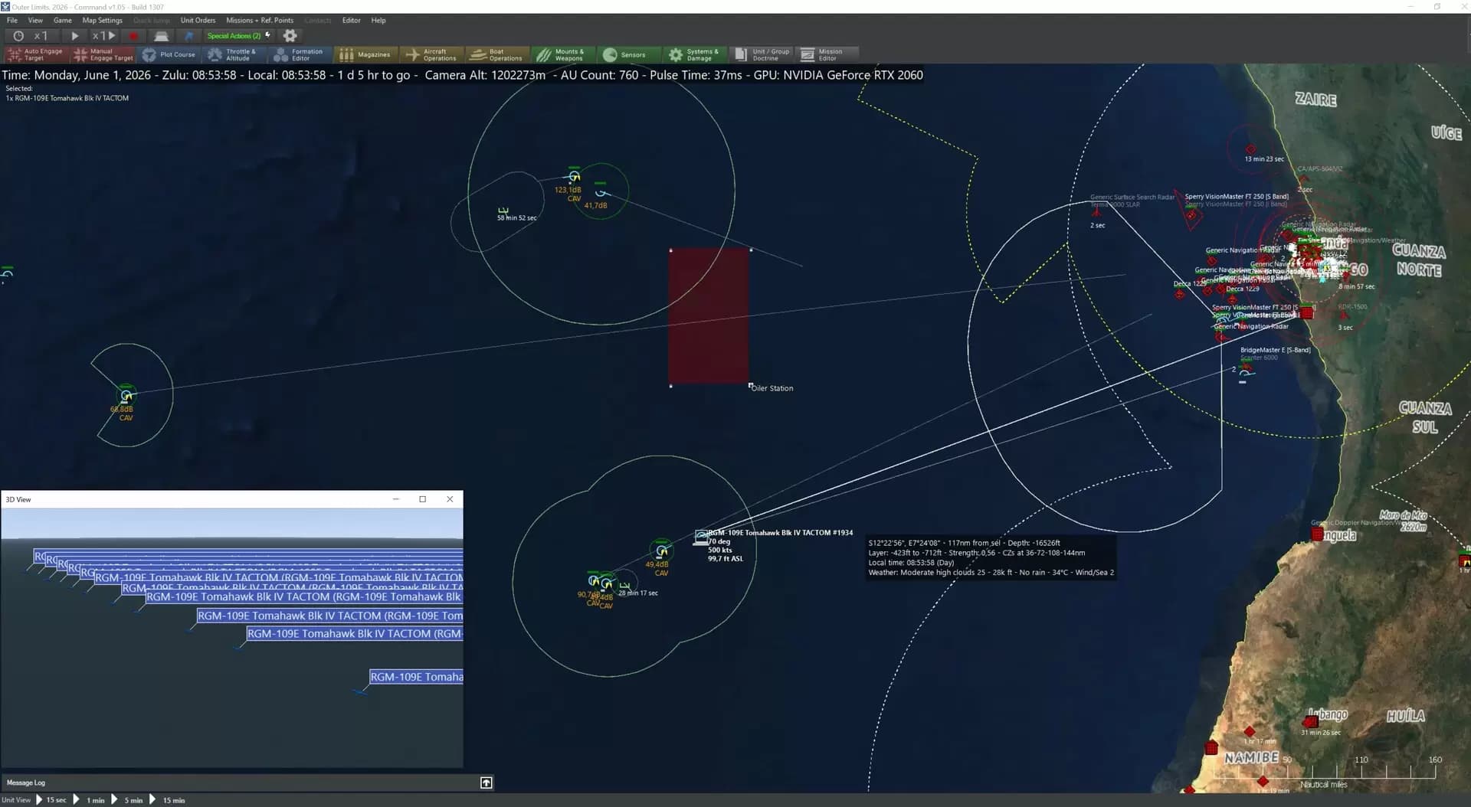Click the time compression clock icon
Viewport: 1471px width, 807px height.
[18, 36]
